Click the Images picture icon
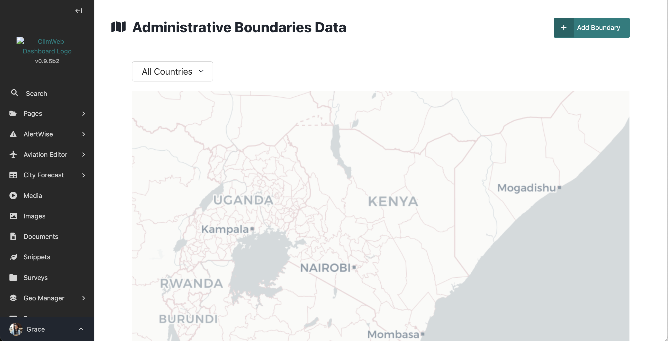Screen dimensions: 668x341 (13, 216)
